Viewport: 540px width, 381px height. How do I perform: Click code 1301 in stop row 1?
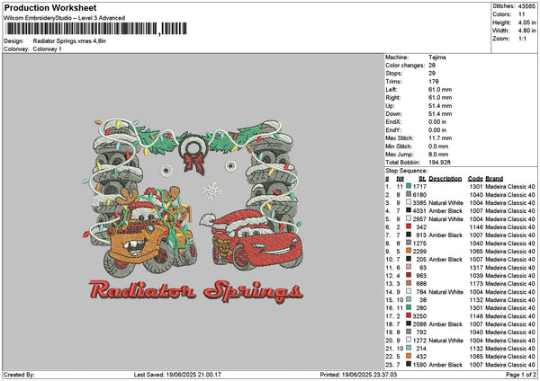(476, 186)
